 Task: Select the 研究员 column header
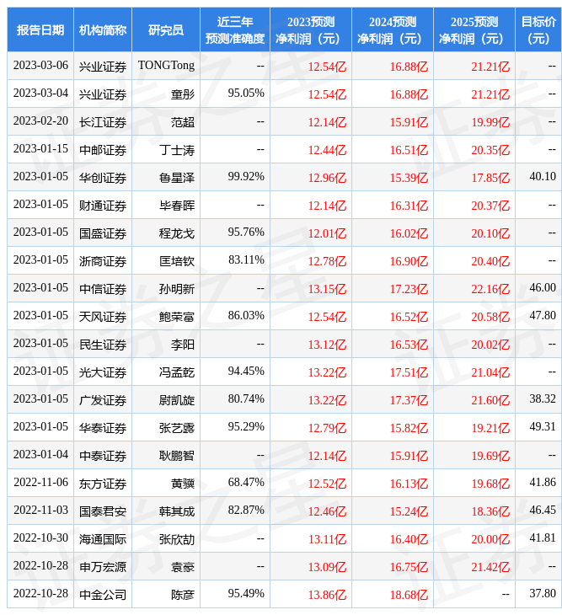coord(166,29)
